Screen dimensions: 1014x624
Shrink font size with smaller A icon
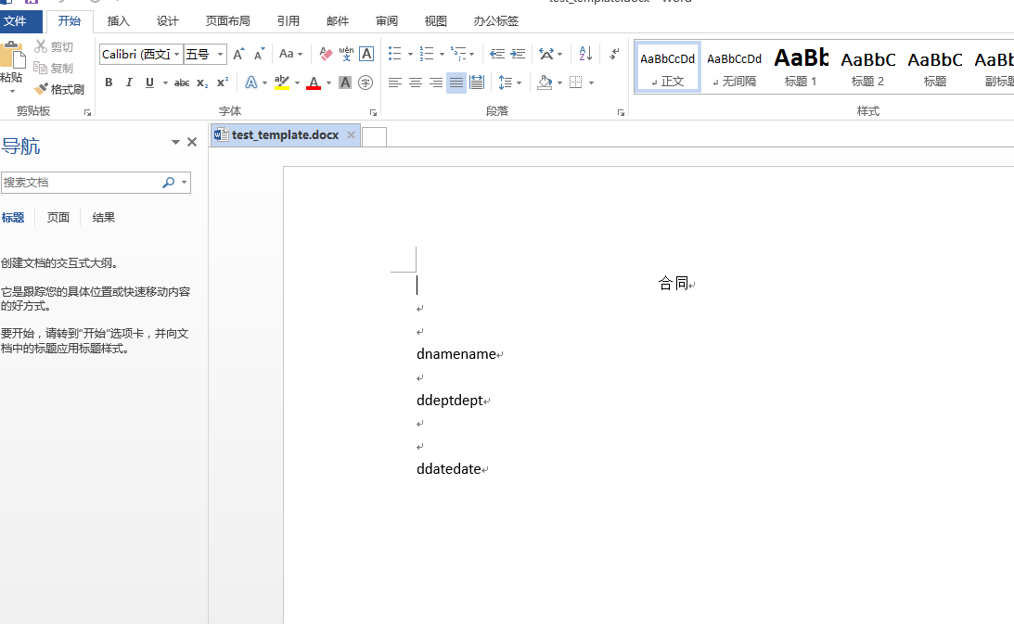(x=259, y=54)
